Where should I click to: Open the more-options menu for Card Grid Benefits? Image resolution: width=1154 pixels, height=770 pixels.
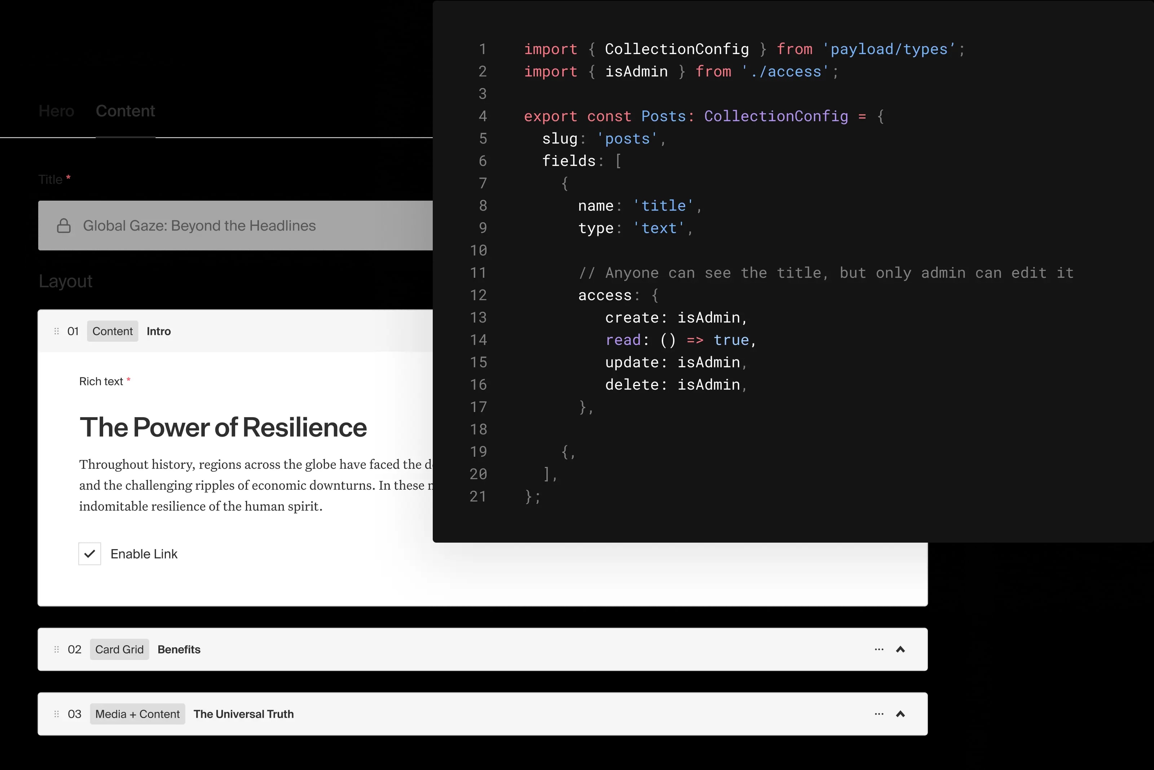[x=878, y=649]
